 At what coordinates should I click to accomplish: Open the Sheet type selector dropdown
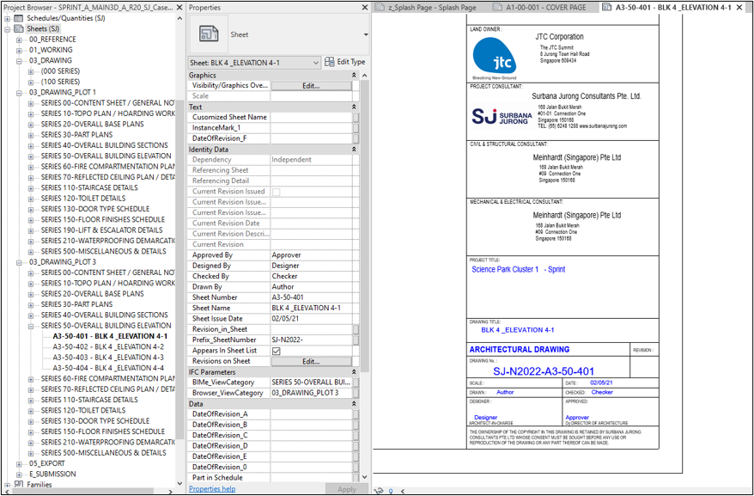tap(366, 34)
